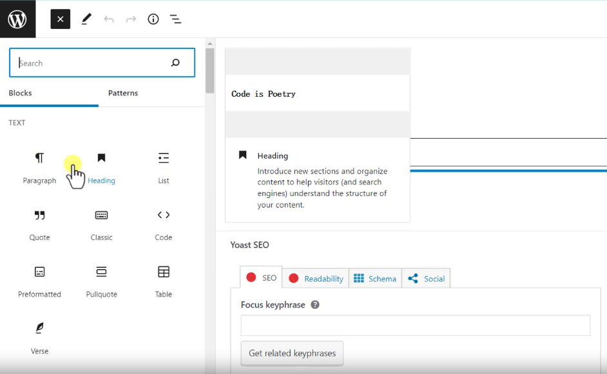Close the block inserter panel
This screenshot has height=374, width=607.
coord(60,19)
